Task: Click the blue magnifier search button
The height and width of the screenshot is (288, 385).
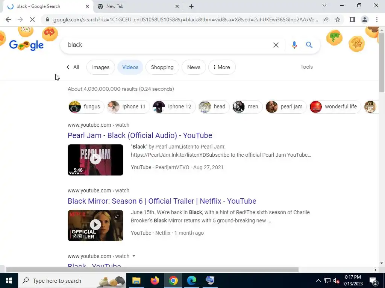Action: tap(309, 45)
